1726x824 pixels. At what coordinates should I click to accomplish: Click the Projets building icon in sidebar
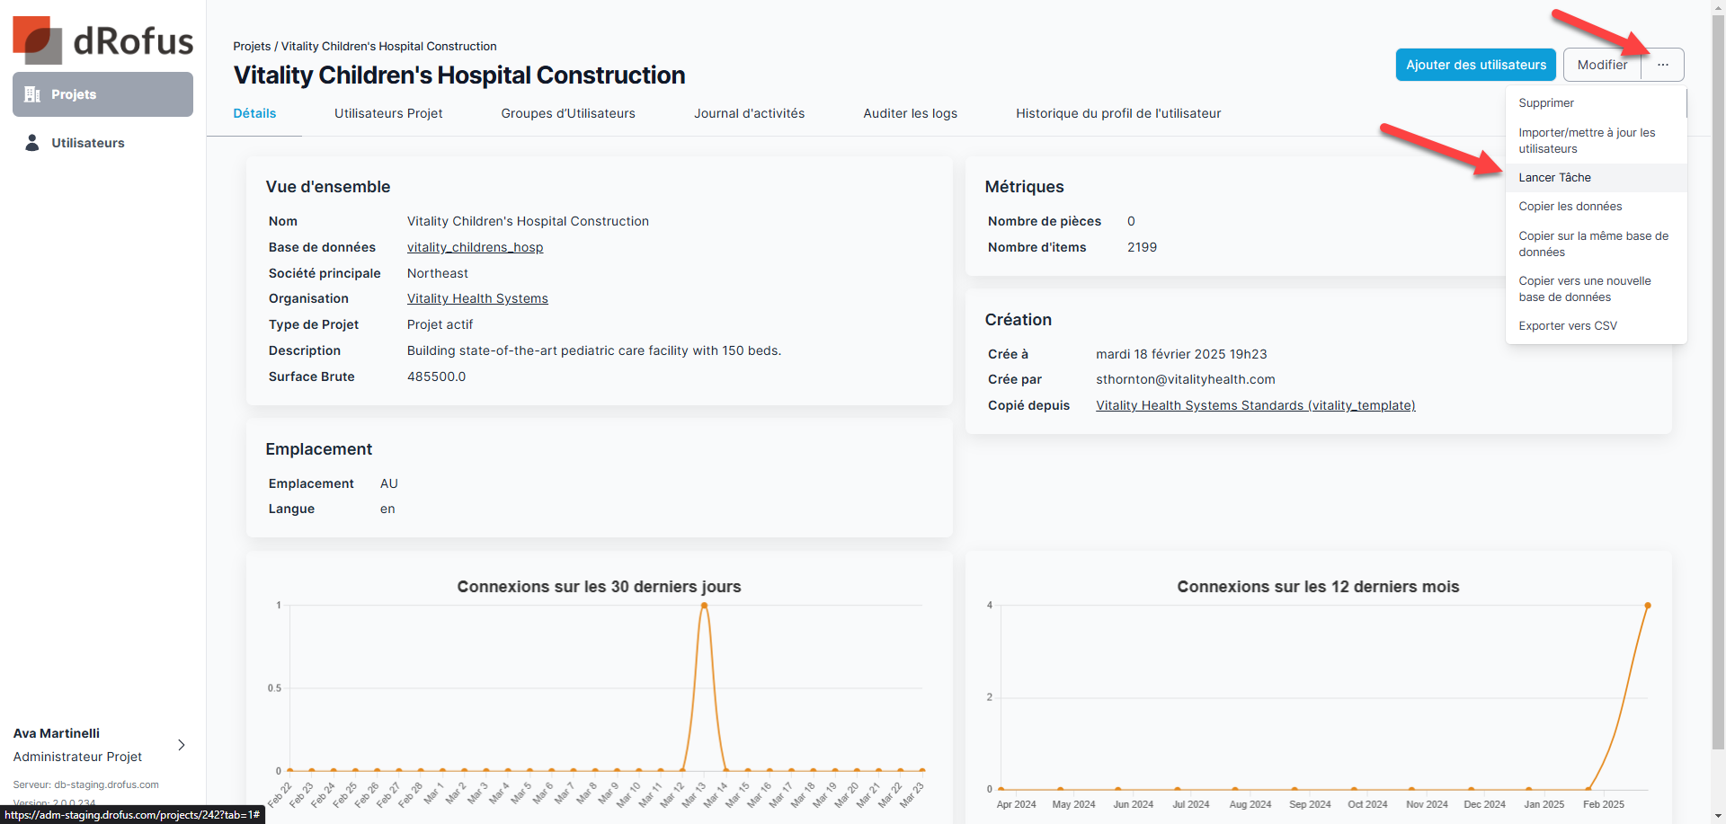[x=32, y=94]
